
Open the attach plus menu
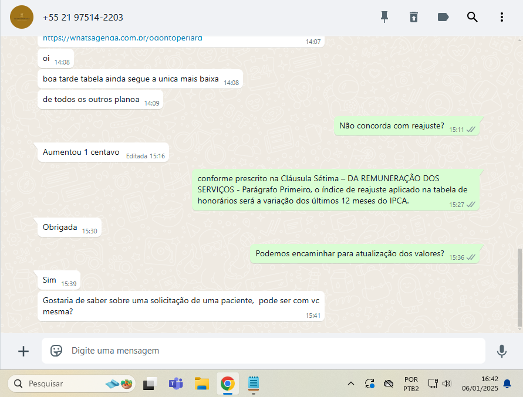23,351
